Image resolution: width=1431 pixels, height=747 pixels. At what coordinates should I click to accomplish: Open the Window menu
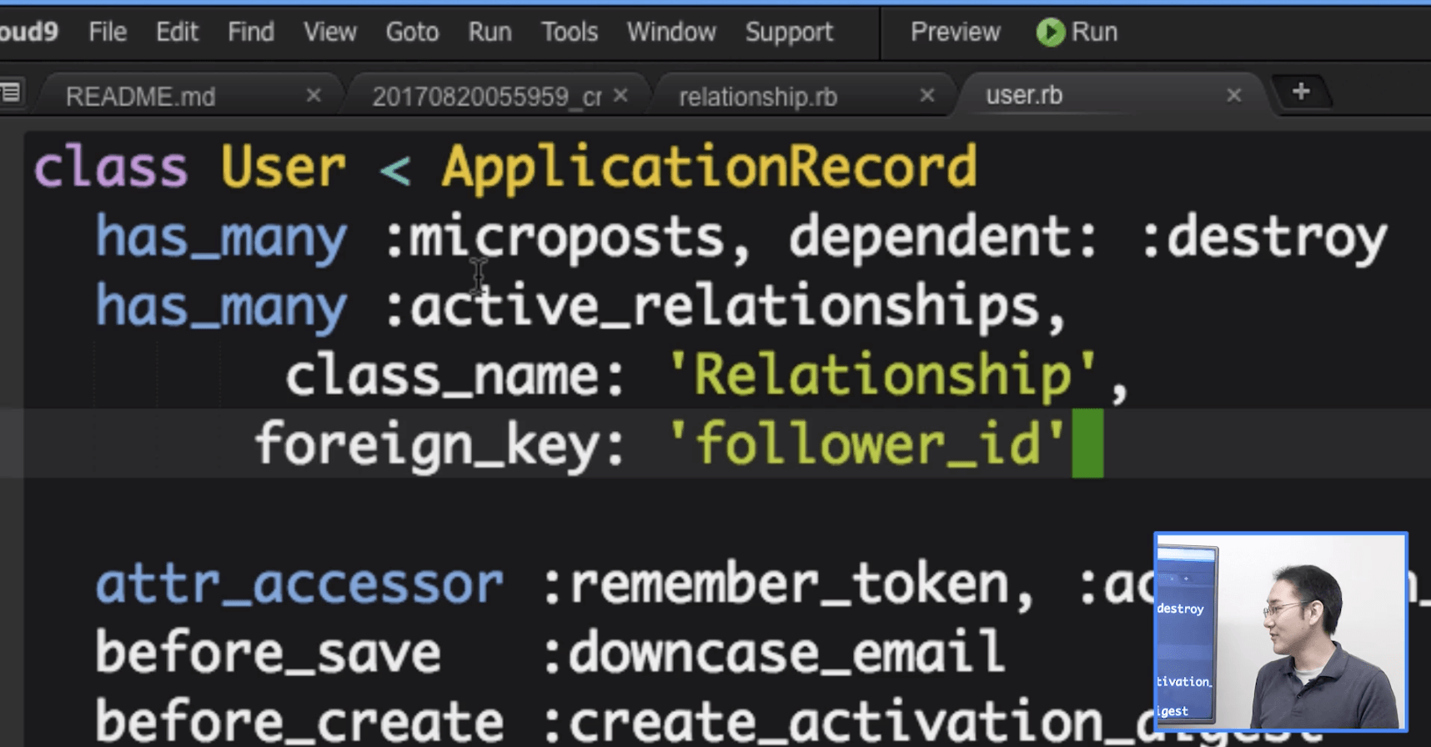671,32
